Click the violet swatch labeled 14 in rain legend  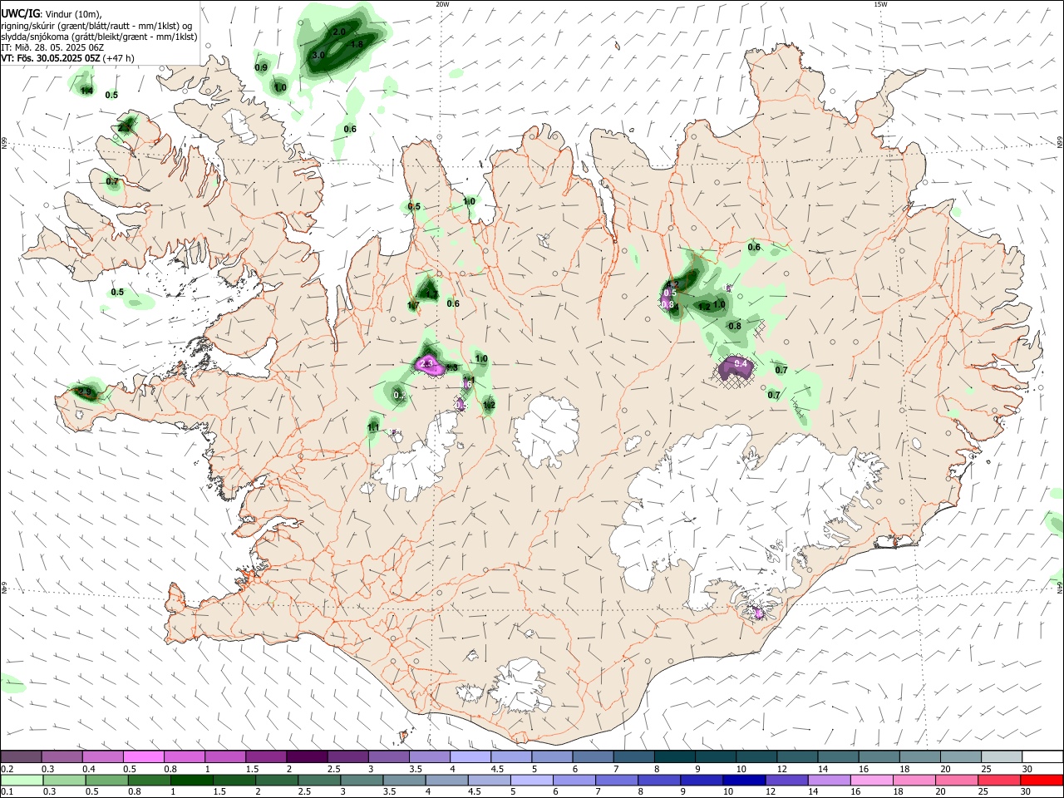click(x=828, y=780)
